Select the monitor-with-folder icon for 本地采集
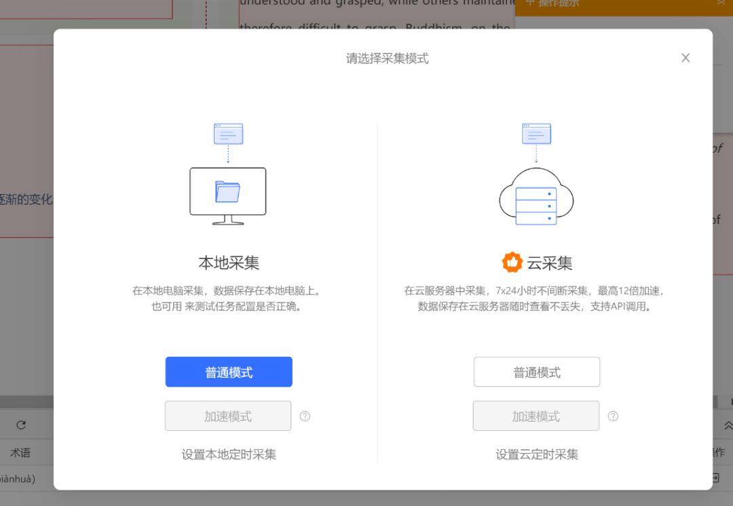The width and height of the screenshot is (733, 506). [228, 195]
